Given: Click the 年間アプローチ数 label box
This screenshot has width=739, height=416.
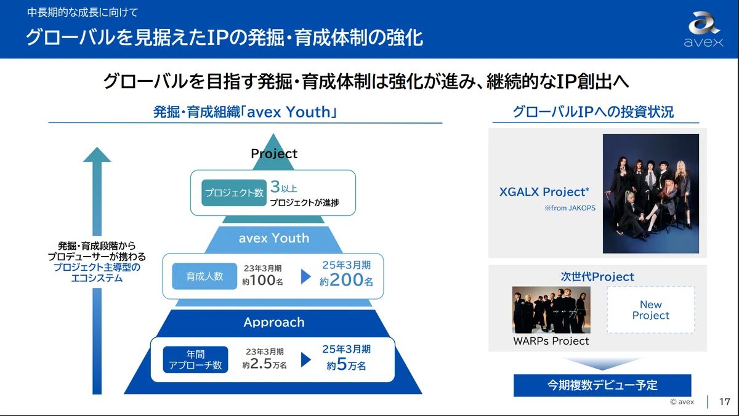Looking at the screenshot, I should (x=196, y=359).
